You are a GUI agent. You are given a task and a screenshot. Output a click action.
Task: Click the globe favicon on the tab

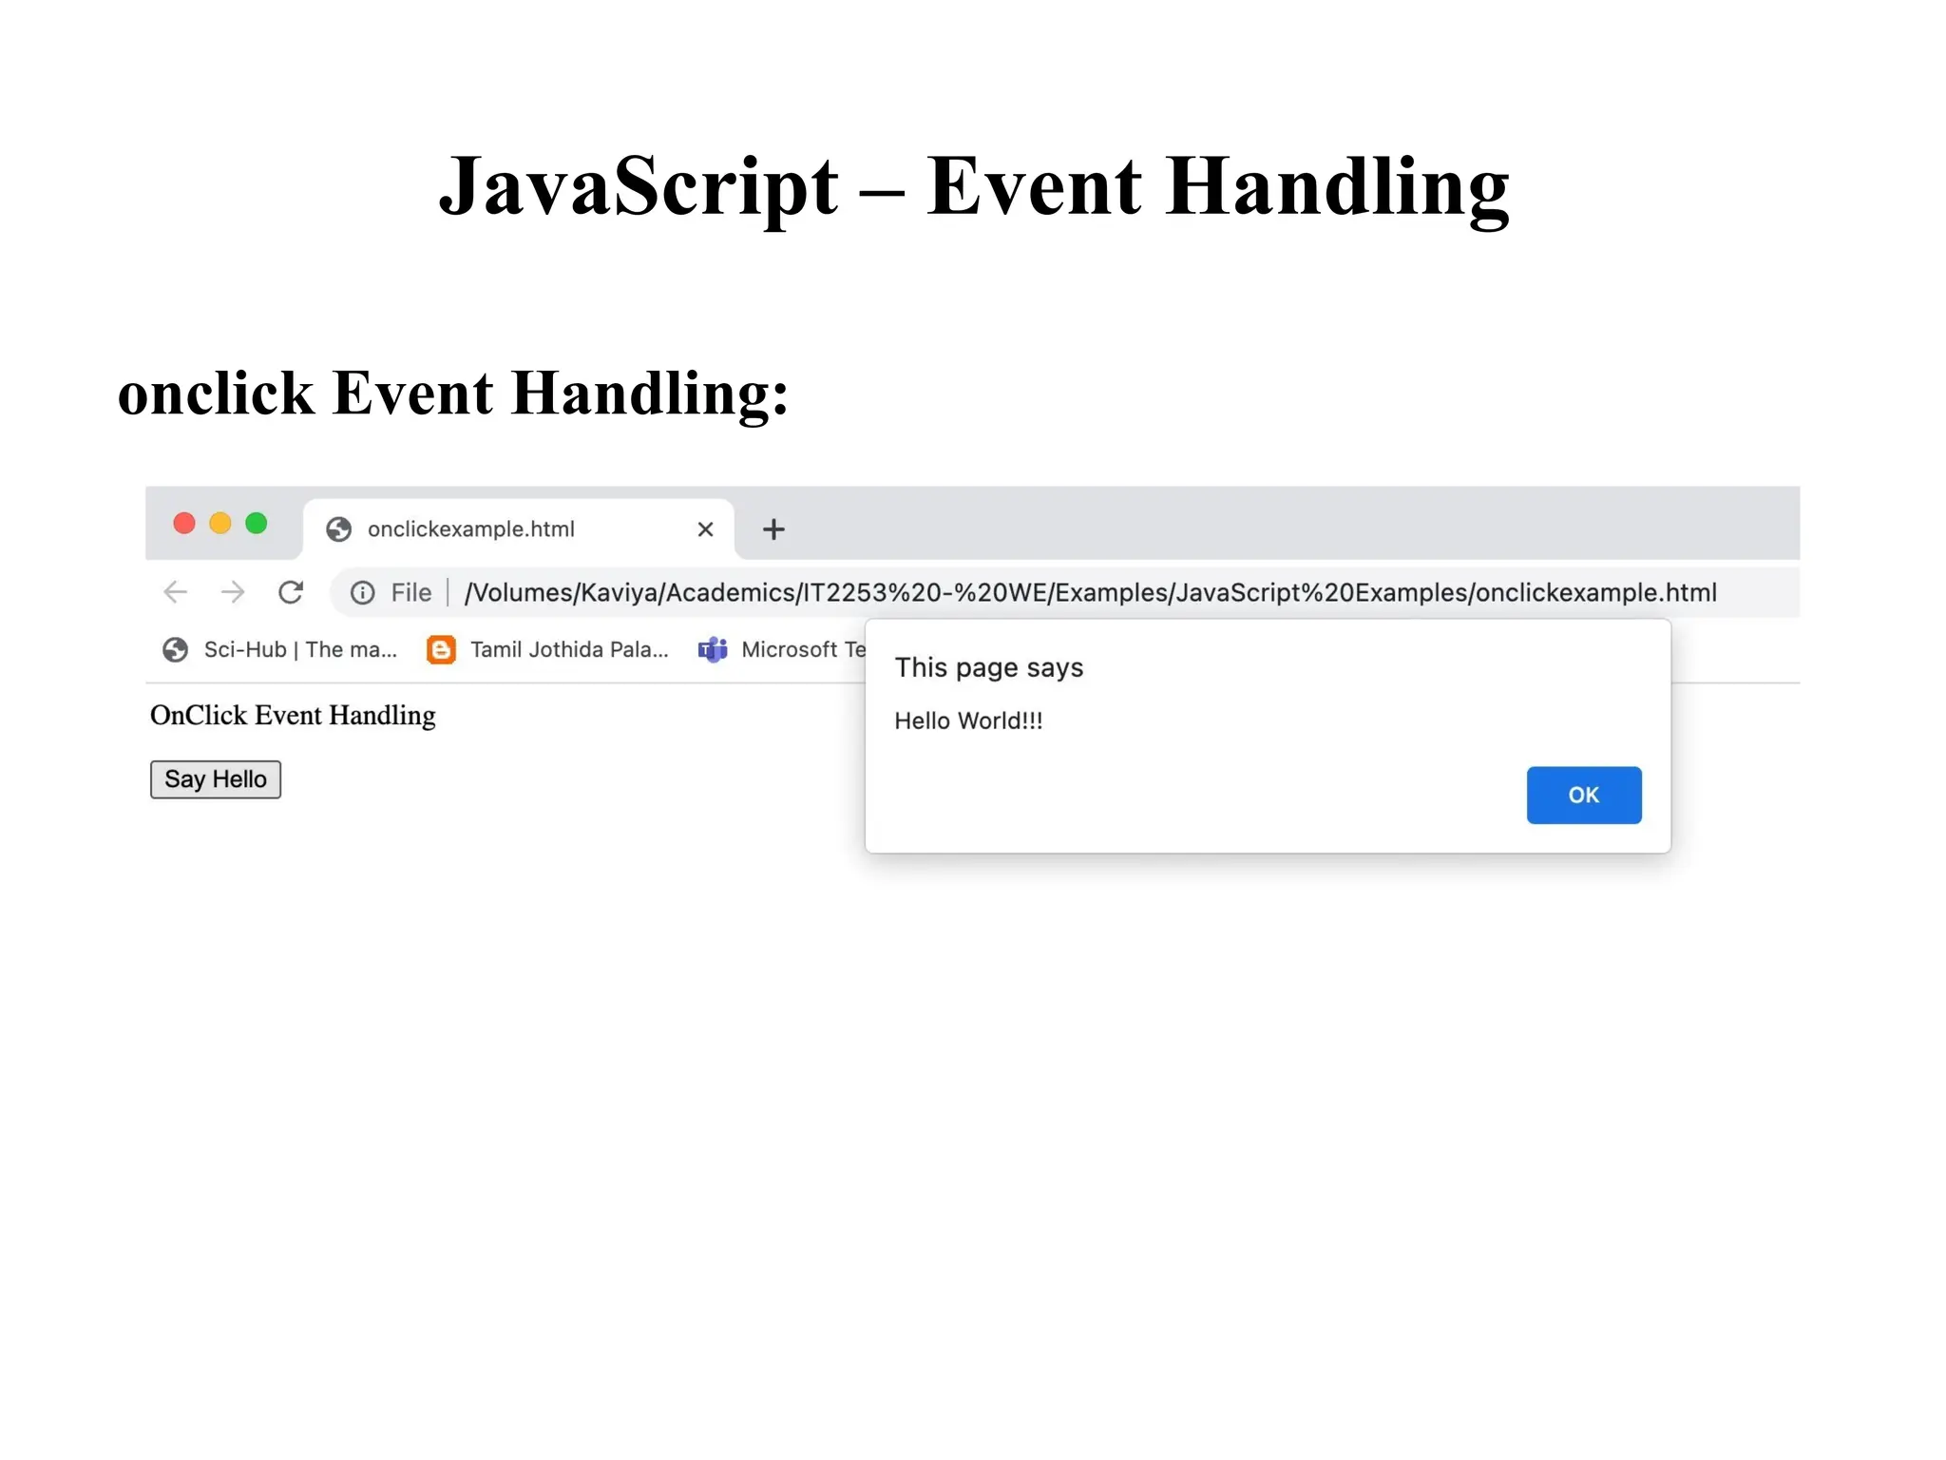coord(339,529)
